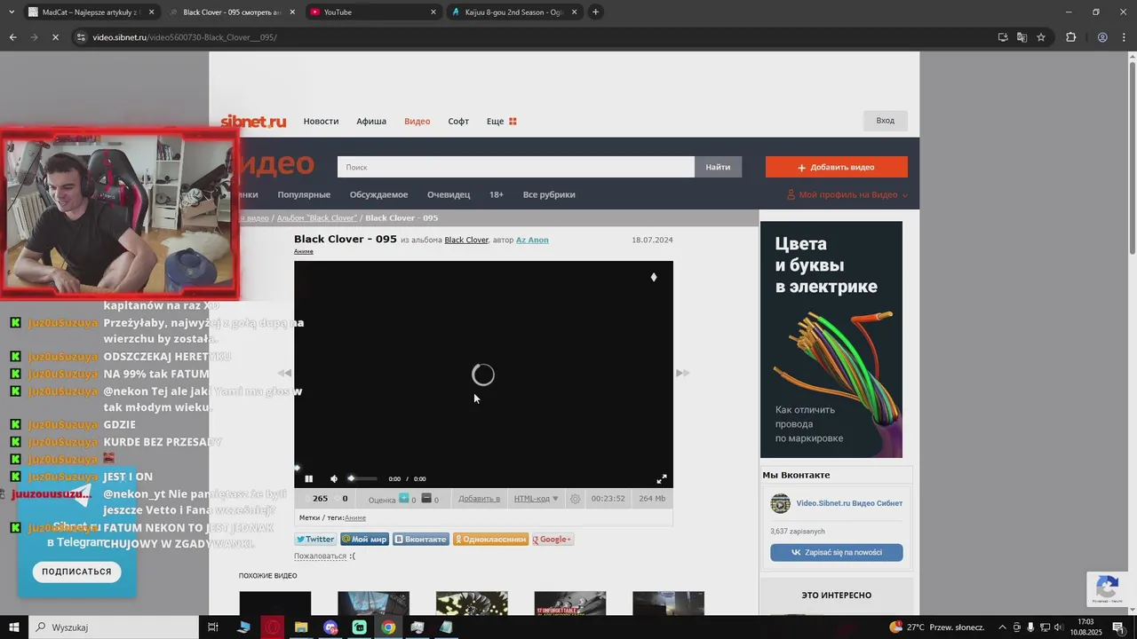
Task: Click the Wyszukaj taskbar search box
Action: pyautogui.click(x=114, y=627)
